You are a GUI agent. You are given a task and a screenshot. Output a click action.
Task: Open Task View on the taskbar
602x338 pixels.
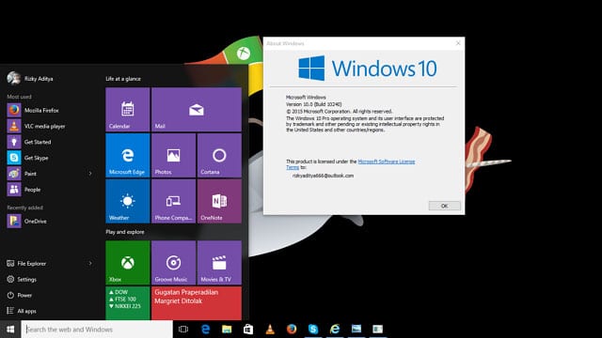point(183,330)
